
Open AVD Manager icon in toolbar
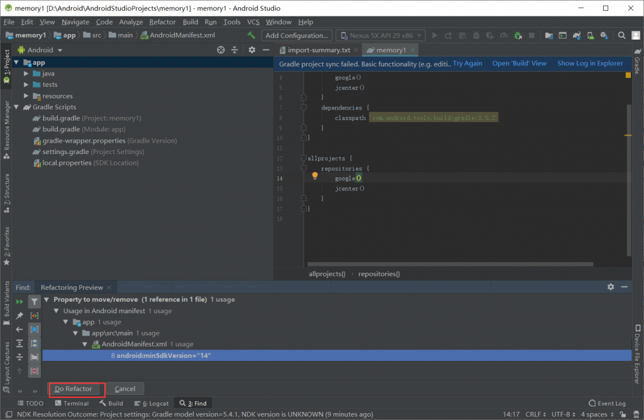pyautogui.click(x=590, y=36)
